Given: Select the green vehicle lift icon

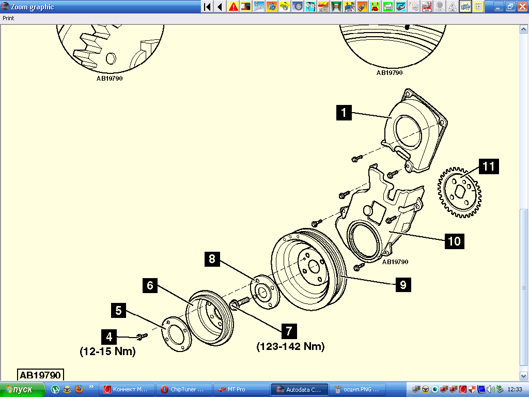Looking at the screenshot, I should pos(336,6).
